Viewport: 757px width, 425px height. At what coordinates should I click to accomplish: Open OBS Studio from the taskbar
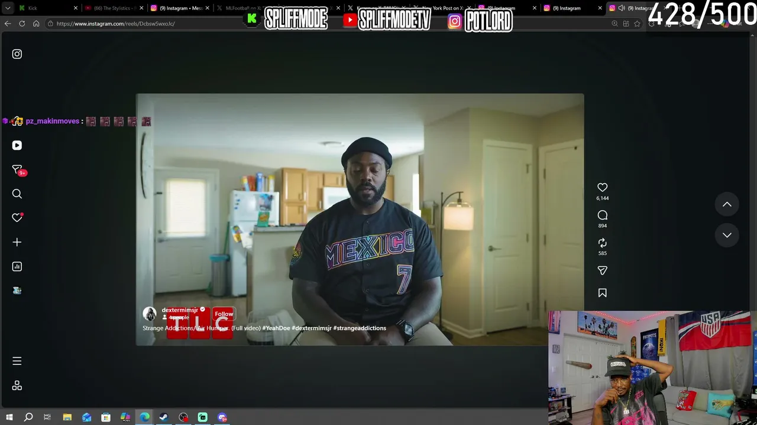coord(183,417)
